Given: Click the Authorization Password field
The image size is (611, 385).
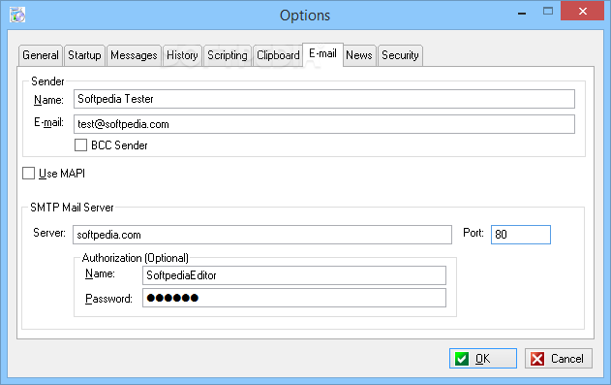Looking at the screenshot, I should click(x=294, y=298).
